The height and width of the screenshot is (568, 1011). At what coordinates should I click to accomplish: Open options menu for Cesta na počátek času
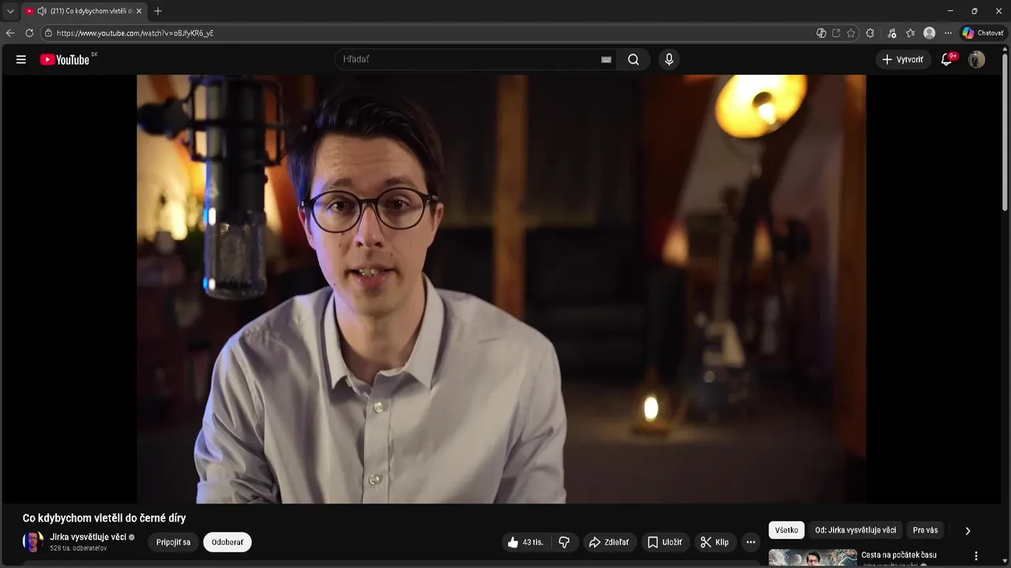coord(976,555)
